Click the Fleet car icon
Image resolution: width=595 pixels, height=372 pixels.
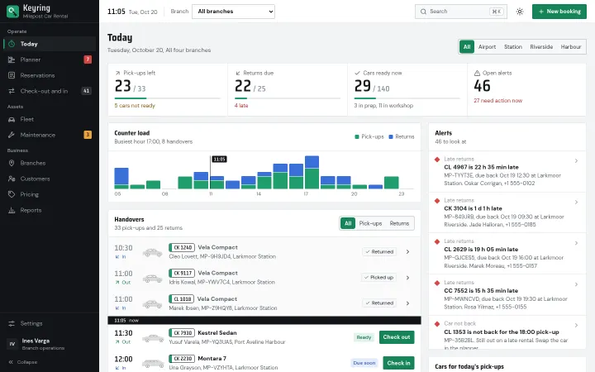click(12, 119)
